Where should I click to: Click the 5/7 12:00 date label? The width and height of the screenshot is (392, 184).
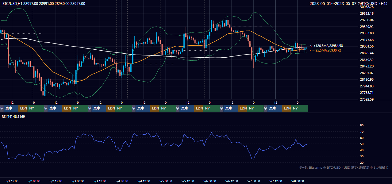276,181
